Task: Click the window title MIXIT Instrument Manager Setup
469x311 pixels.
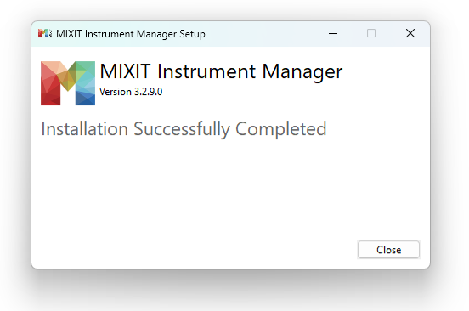Action: click(131, 34)
